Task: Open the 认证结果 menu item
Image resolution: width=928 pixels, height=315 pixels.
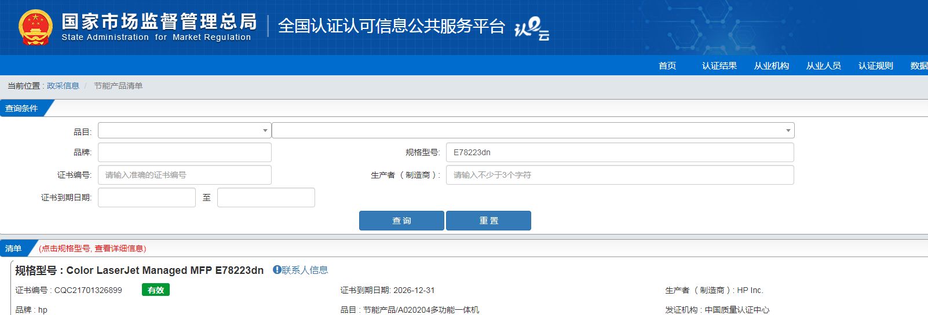Action: tap(719, 65)
